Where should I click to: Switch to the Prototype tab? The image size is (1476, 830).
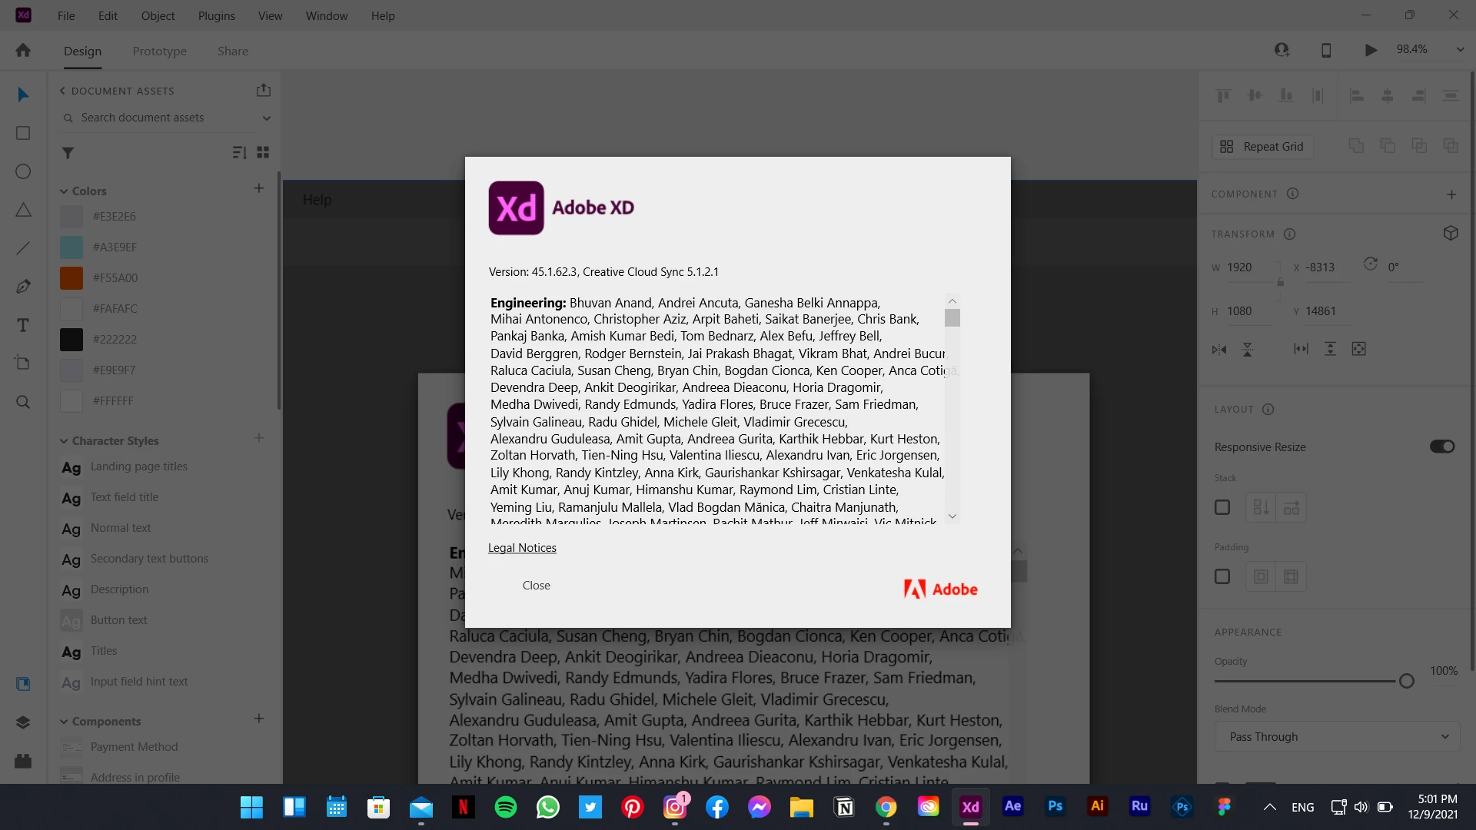(159, 51)
